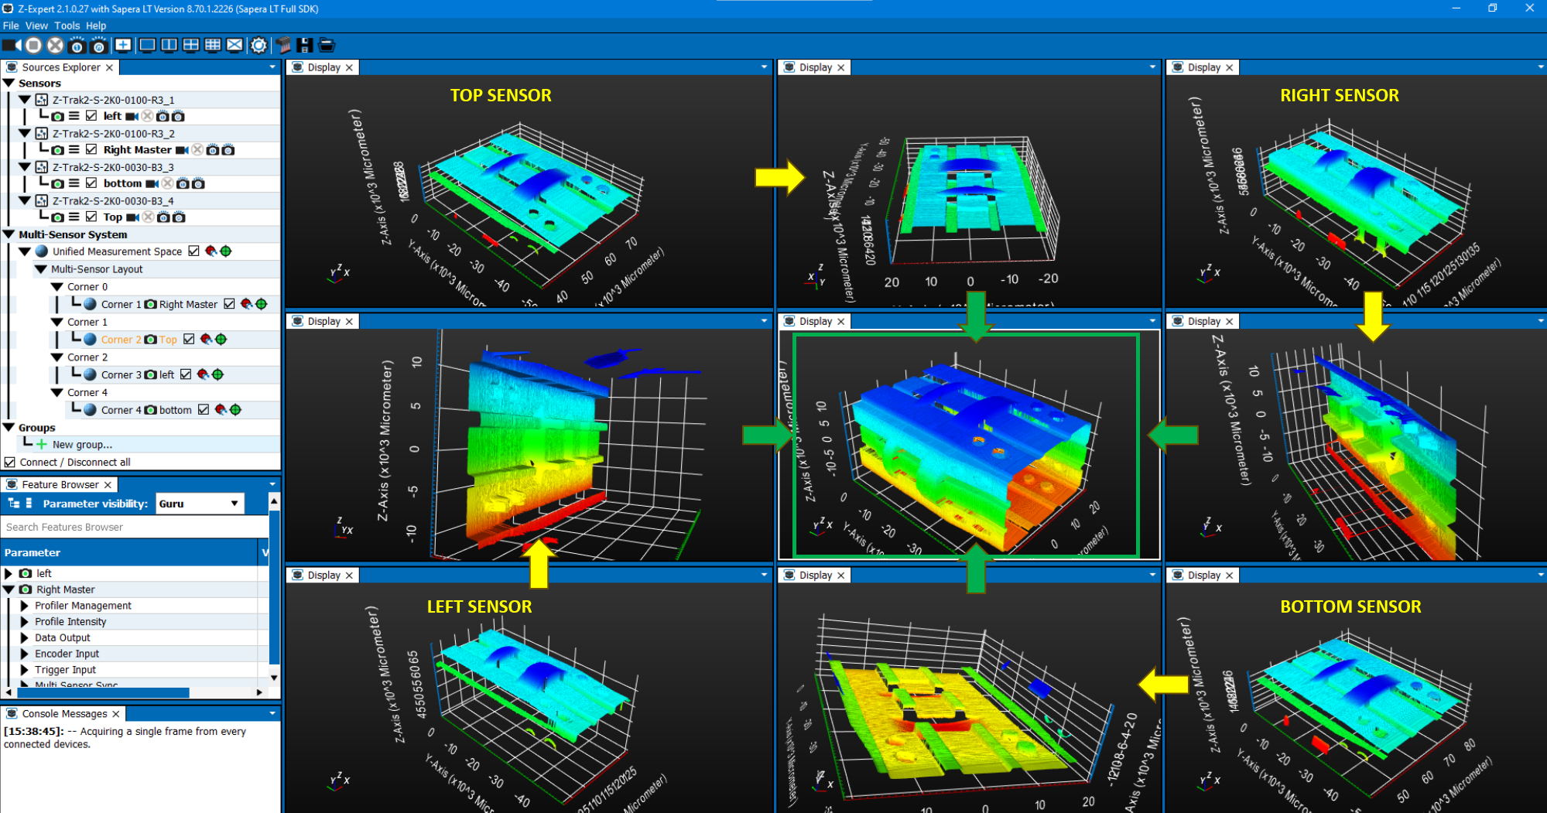The height and width of the screenshot is (813, 1547).
Task: Expand the Trigger Input parameter category
Action: click(25, 670)
